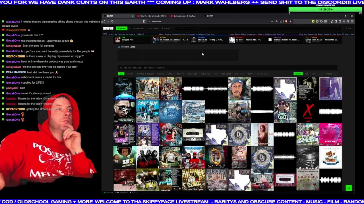Switch to the destruction derby 2 YouTube tab
The width and height of the screenshot is (364, 204).
coord(185,16)
